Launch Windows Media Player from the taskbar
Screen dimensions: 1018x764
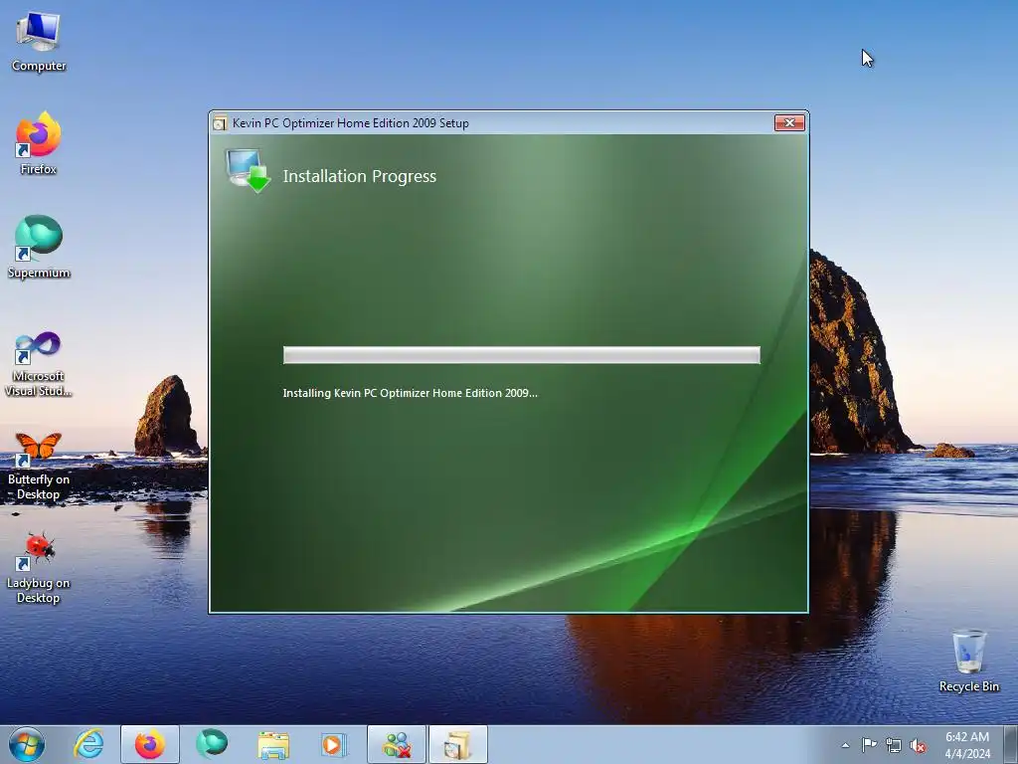(334, 744)
